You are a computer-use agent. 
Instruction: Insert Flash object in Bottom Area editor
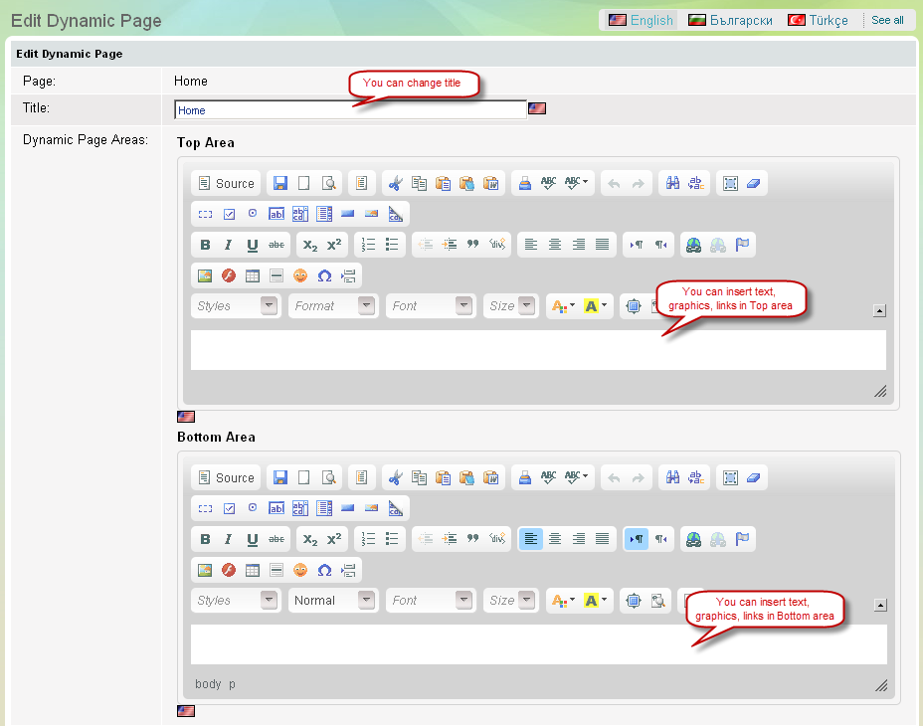click(229, 570)
